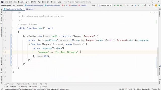Open the make tool window at right edge

160,81
